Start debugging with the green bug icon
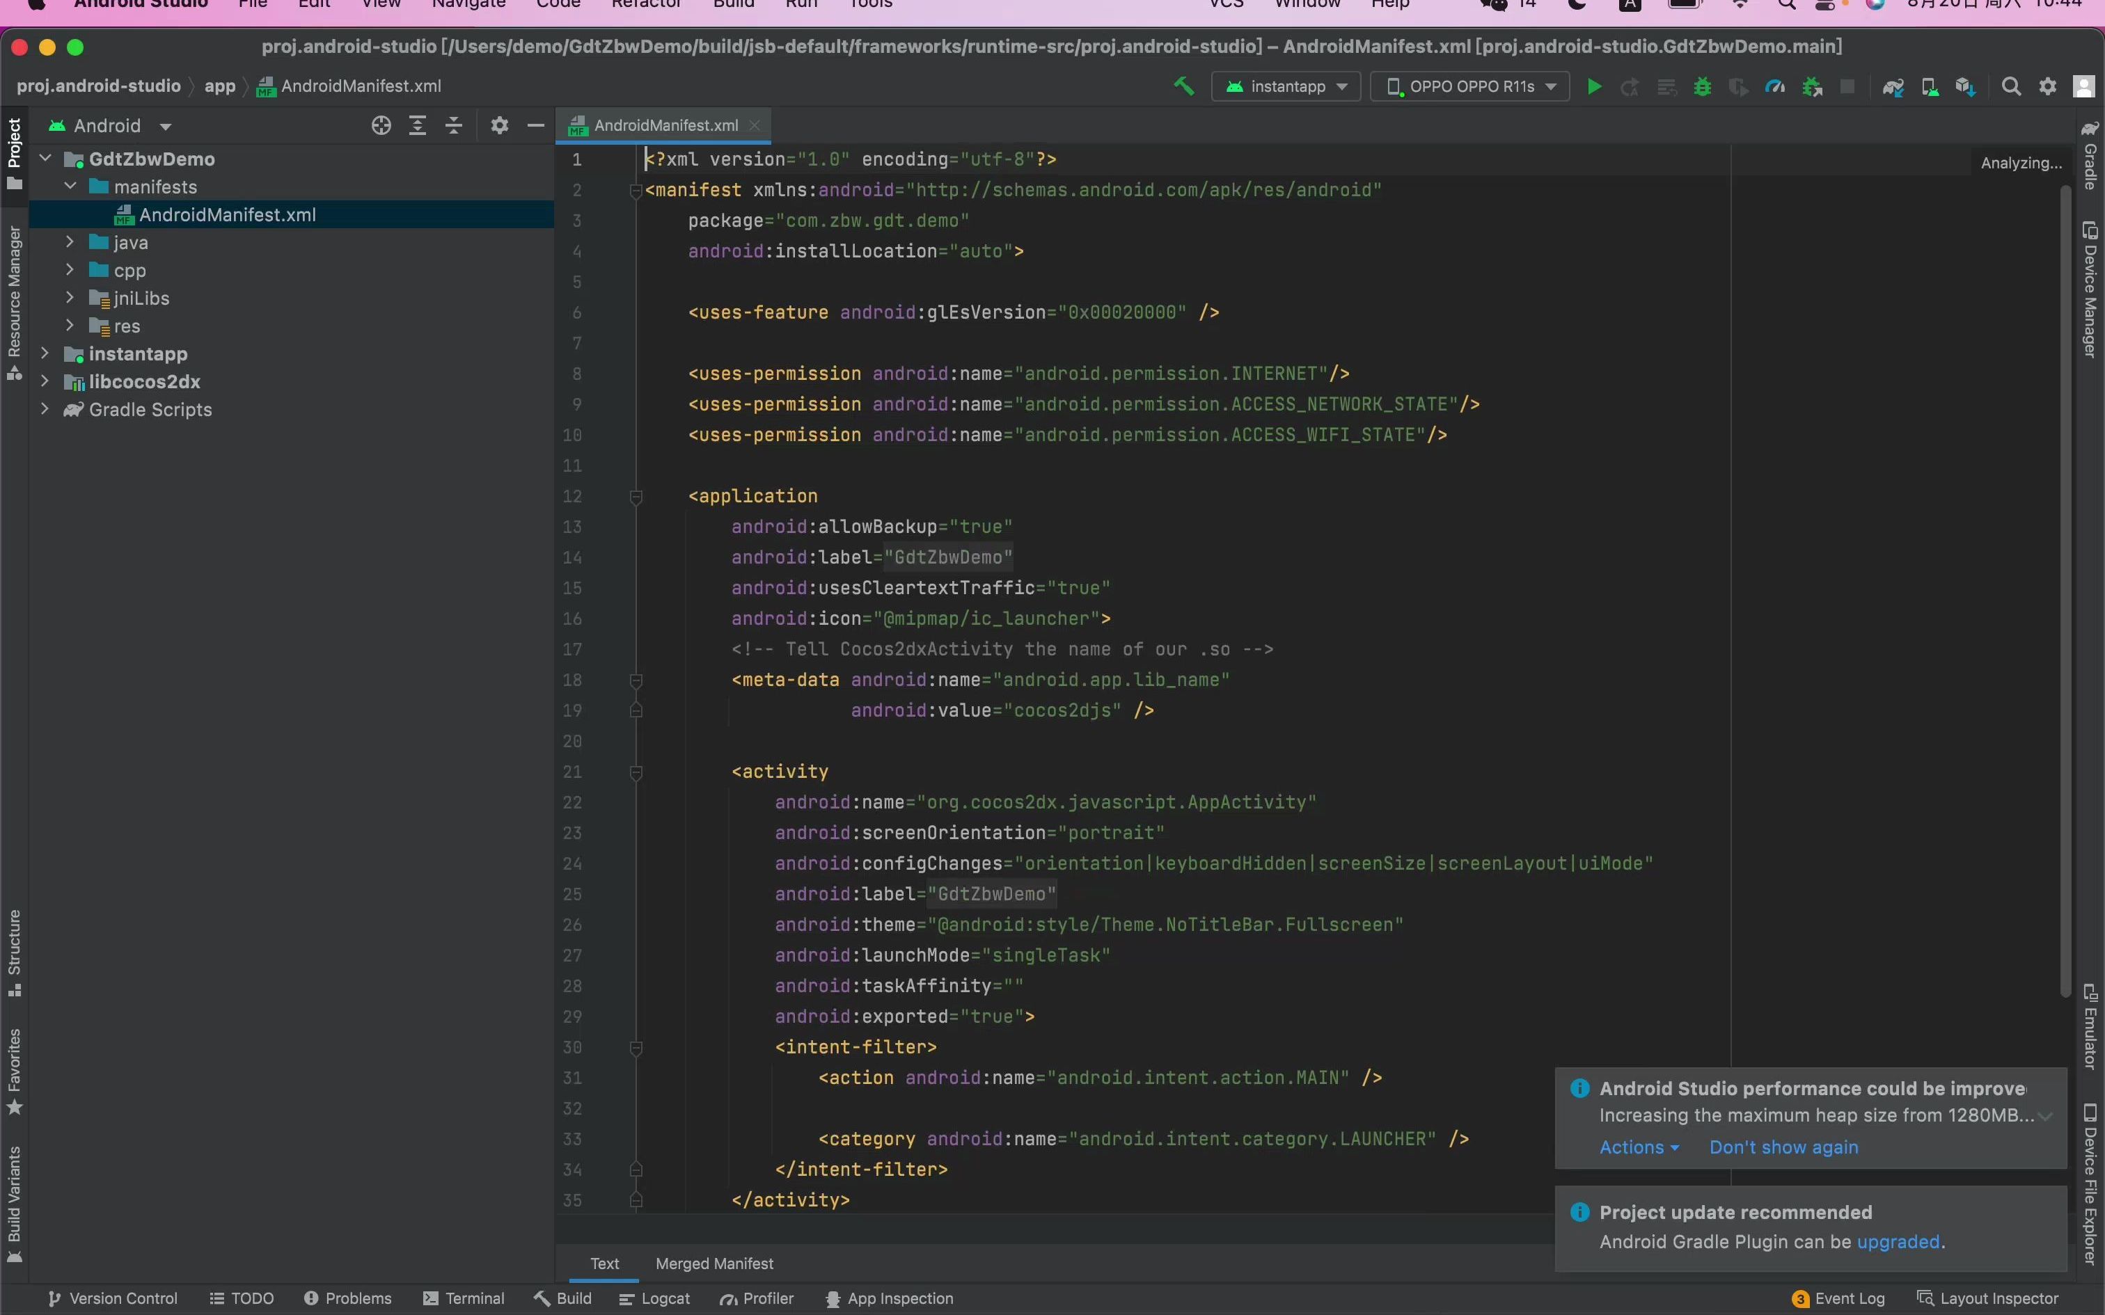Screen dimensions: 2105x1315 (x=1702, y=86)
